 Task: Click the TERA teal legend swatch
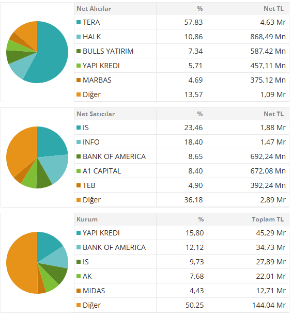coord(79,22)
